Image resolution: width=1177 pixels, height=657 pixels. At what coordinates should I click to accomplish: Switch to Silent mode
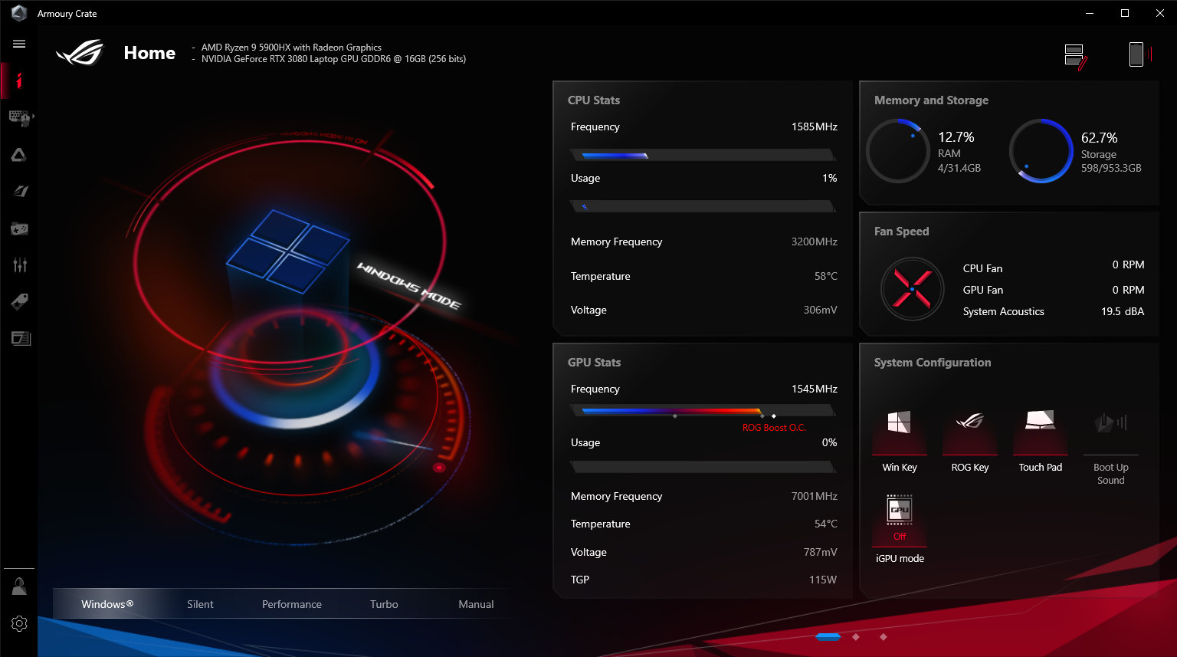[200, 604]
